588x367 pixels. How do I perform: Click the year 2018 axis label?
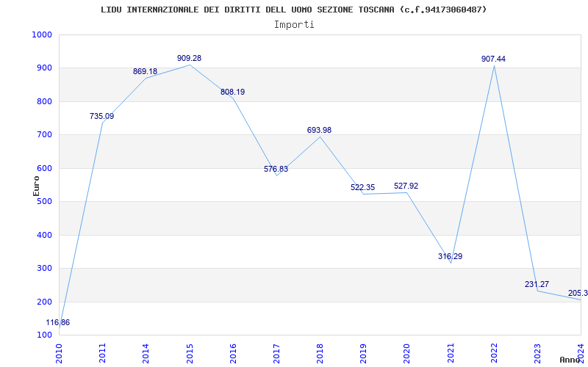pyautogui.click(x=320, y=353)
